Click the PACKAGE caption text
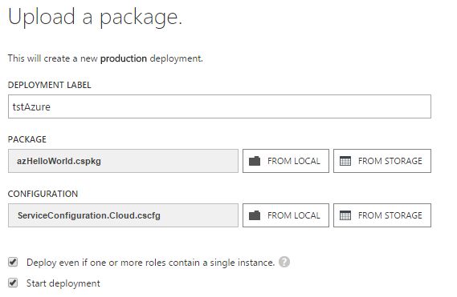Screen dimensions: 457x297 pos(27,139)
